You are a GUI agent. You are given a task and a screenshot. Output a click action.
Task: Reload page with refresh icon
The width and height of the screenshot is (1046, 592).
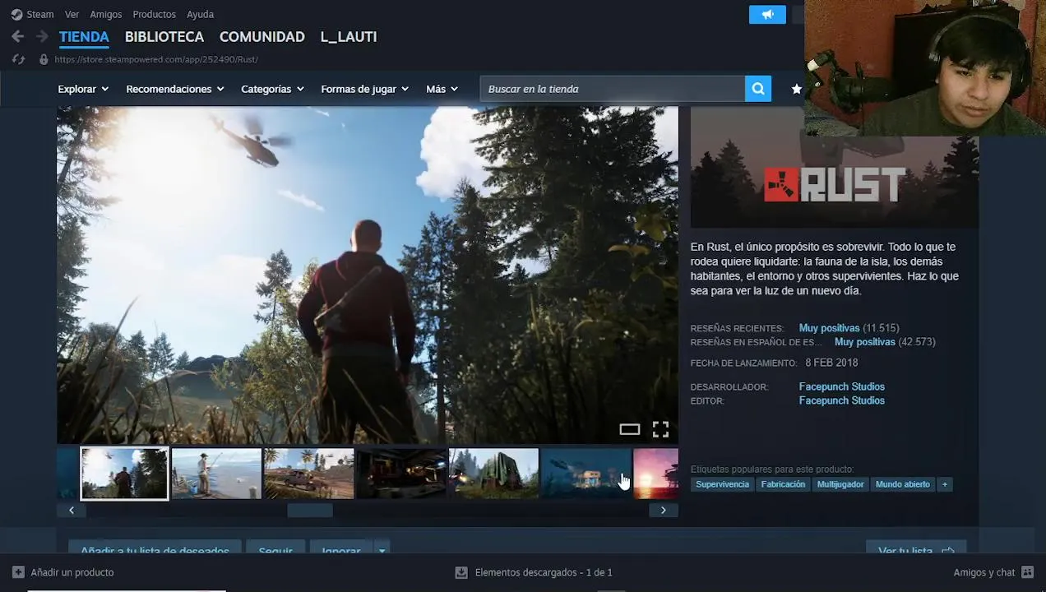[x=19, y=59]
